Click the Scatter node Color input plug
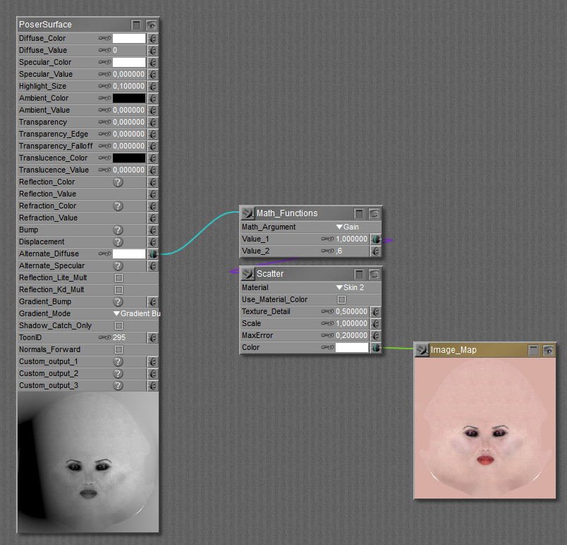The width and height of the screenshot is (567, 545). [x=376, y=348]
